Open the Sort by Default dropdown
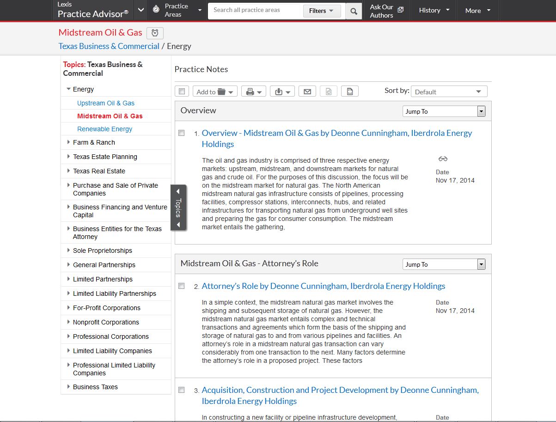Viewport: 556px width, 422px height. click(x=448, y=92)
